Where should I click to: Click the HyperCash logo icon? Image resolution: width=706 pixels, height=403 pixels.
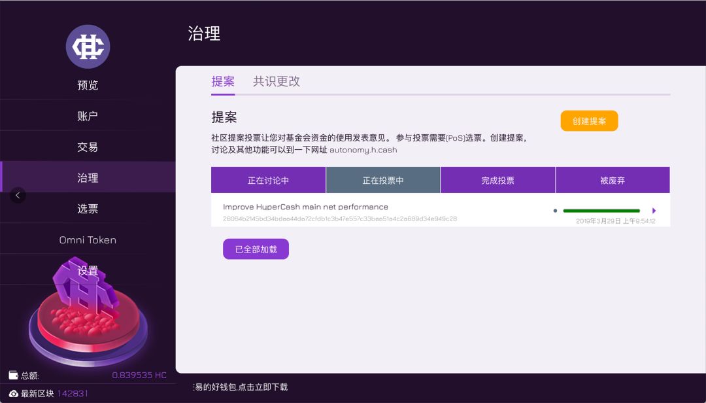(x=88, y=46)
